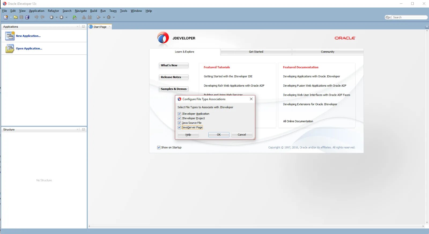Click the Open Application folder icon
429x234 pixels.
point(10,48)
